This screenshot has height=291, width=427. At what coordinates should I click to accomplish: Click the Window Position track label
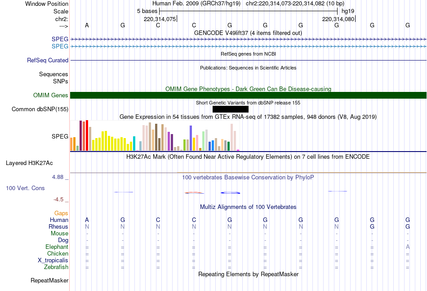pyautogui.click(x=47, y=4)
